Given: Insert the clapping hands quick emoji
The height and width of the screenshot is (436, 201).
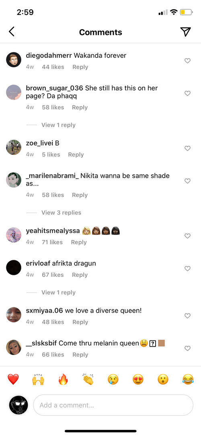Looking at the screenshot, I should [x=88, y=379].
